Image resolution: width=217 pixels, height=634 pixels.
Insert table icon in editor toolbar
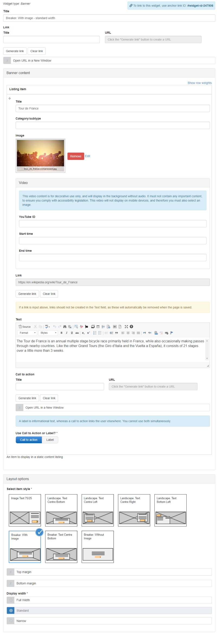pyautogui.click(x=98, y=327)
